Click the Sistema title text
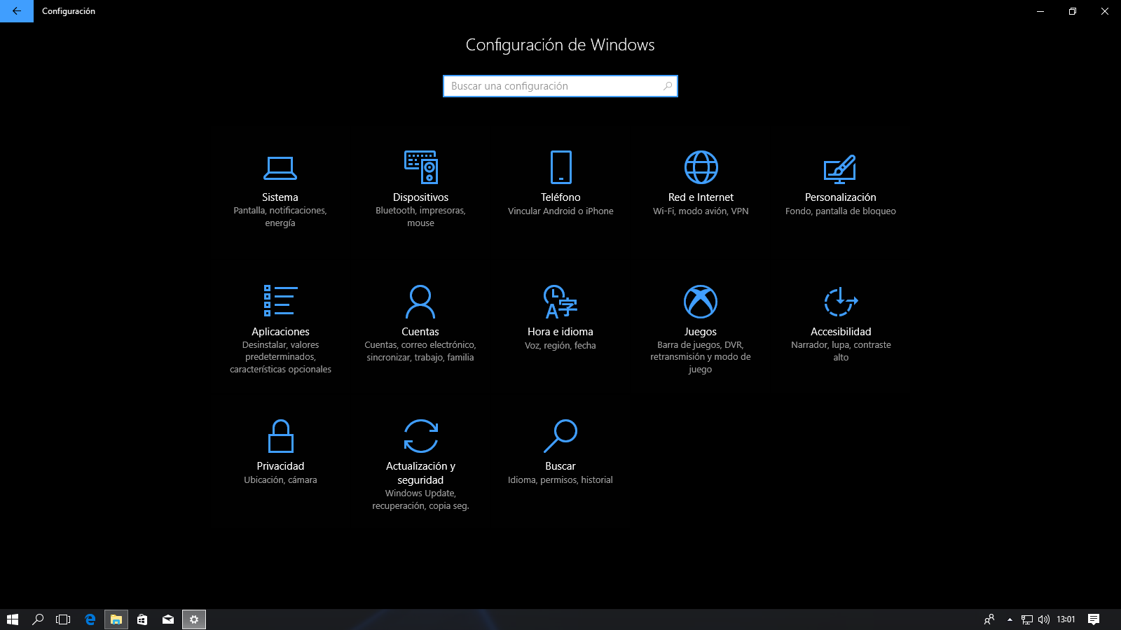Image resolution: width=1121 pixels, height=630 pixels. click(280, 197)
